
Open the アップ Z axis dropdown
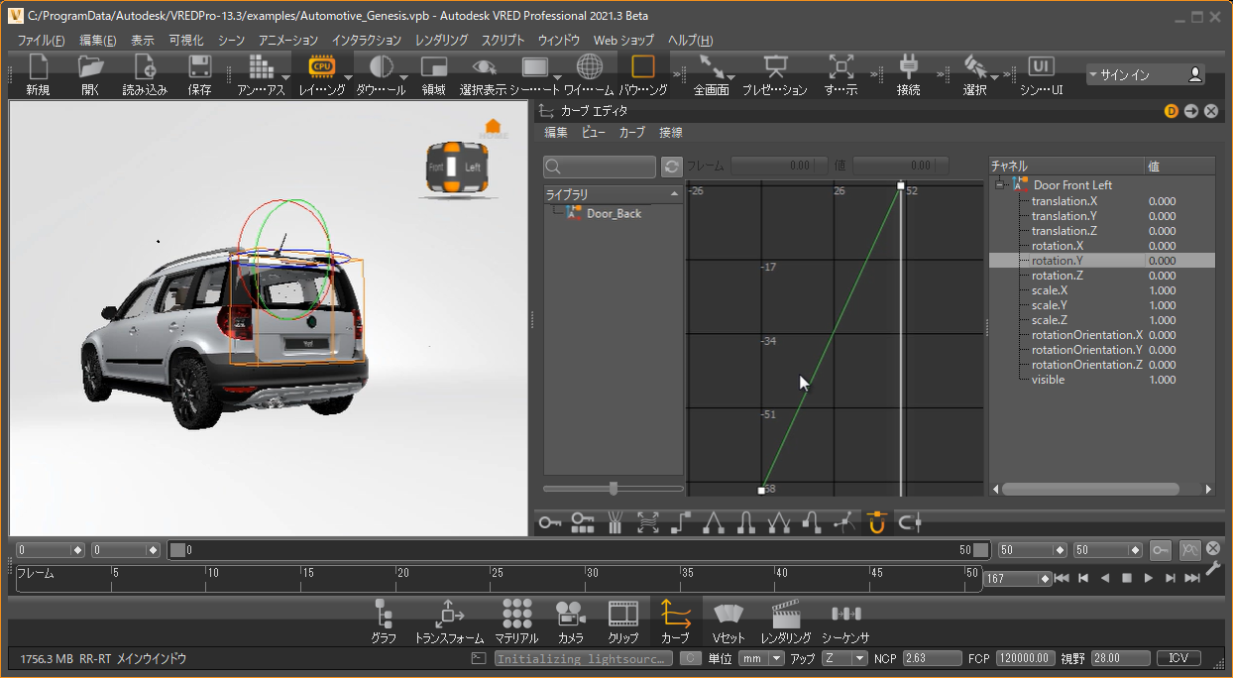coord(844,658)
